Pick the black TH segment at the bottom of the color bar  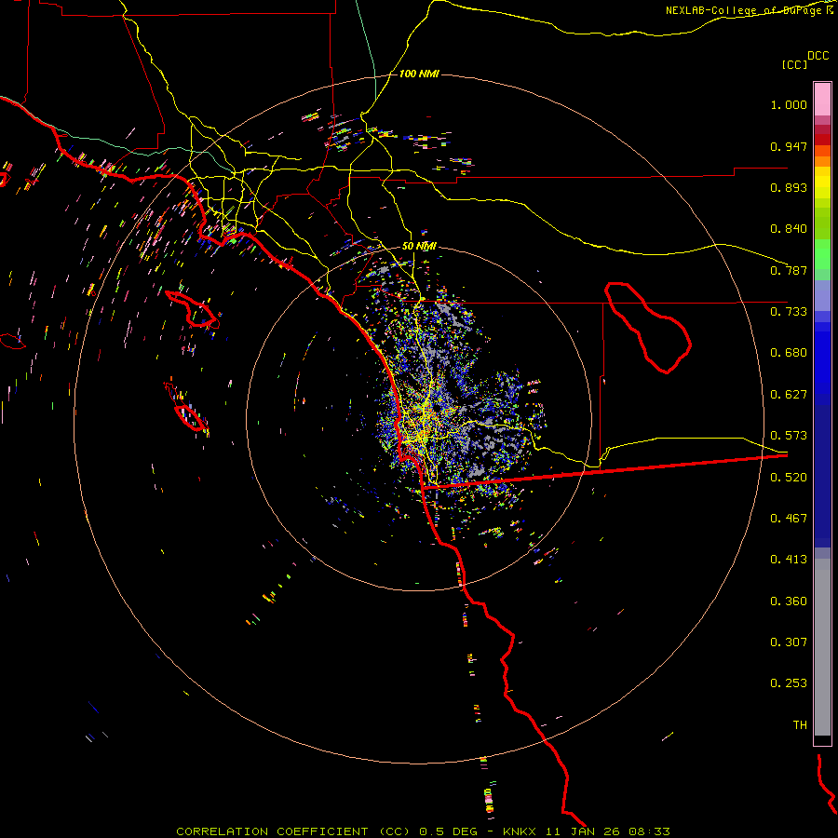click(822, 739)
